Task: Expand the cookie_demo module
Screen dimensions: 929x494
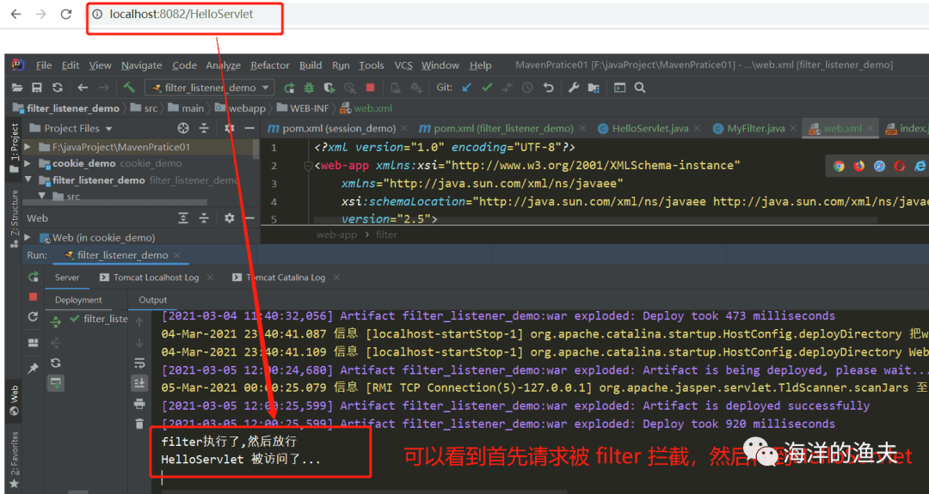Action: tap(28, 163)
